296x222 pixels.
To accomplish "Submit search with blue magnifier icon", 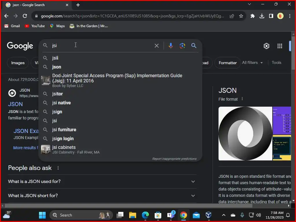I will pos(194,45).
